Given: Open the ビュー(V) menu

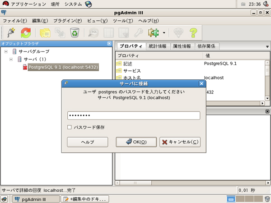Looking at the screenshot, I should (x=98, y=21).
